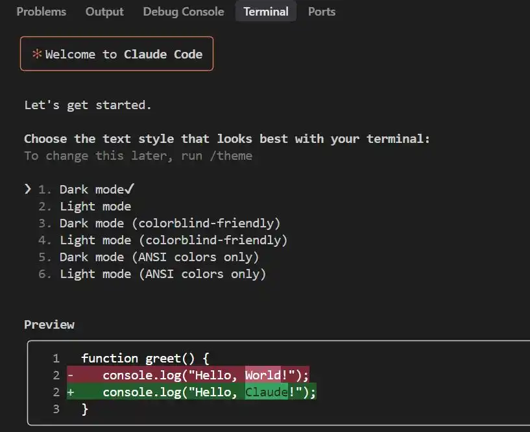Click the removed red 'Hello, World!' line

tap(188, 375)
